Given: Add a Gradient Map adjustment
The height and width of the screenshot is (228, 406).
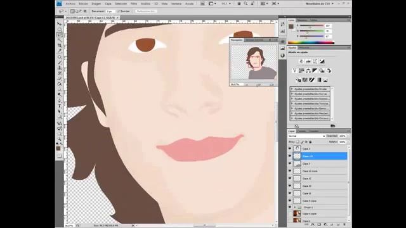Looking at the screenshot, I should click(318, 80).
